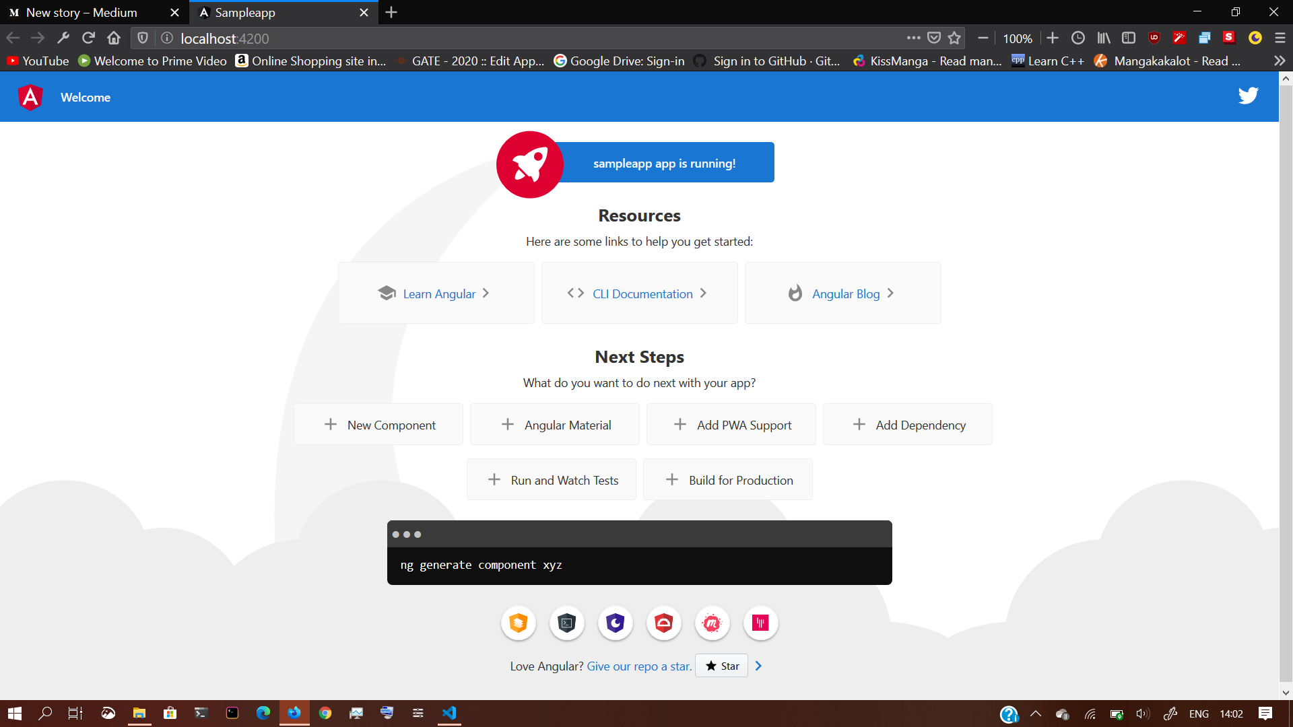Show site information icon
This screenshot has width=1293, height=727.
167,38
